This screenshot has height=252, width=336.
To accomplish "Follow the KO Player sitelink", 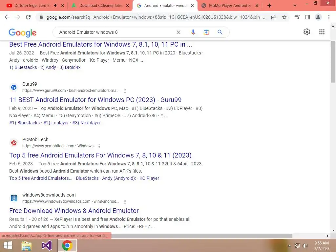I will tap(149, 178).
